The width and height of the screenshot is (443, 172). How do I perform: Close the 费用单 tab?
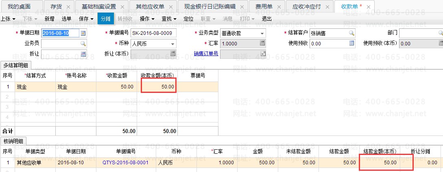click(279, 7)
